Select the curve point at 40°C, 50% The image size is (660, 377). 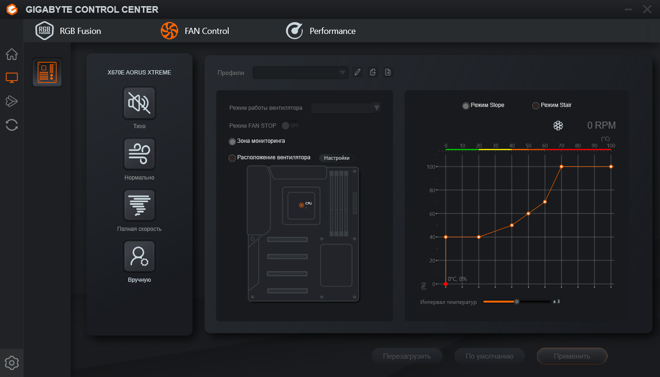(x=512, y=225)
